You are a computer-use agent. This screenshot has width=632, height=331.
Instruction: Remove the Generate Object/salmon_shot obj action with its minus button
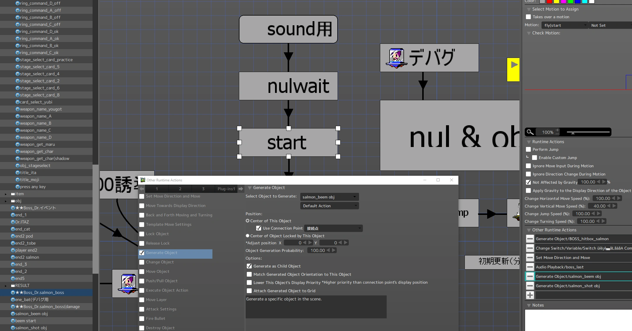coord(530,286)
